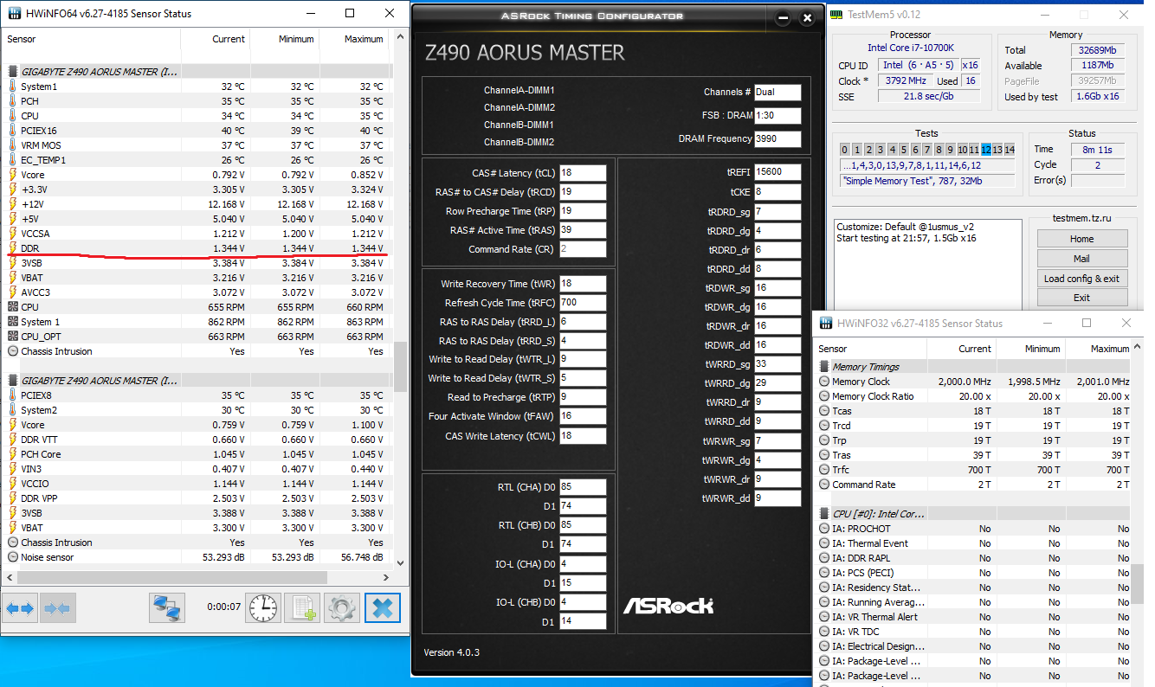This screenshot has width=1155, height=687.
Task: Click the voltage bolt icon next to +12V
Action: click(13, 204)
